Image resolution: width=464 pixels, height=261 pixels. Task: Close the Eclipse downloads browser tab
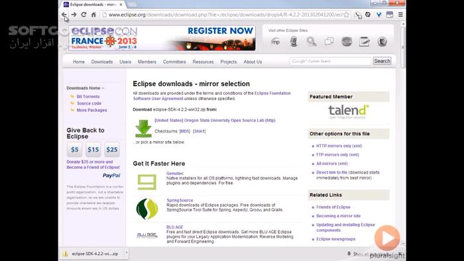(x=121, y=5)
